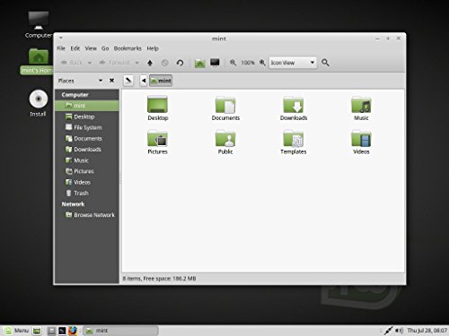
Task: Click the Stop loading icon
Action: coord(164,63)
